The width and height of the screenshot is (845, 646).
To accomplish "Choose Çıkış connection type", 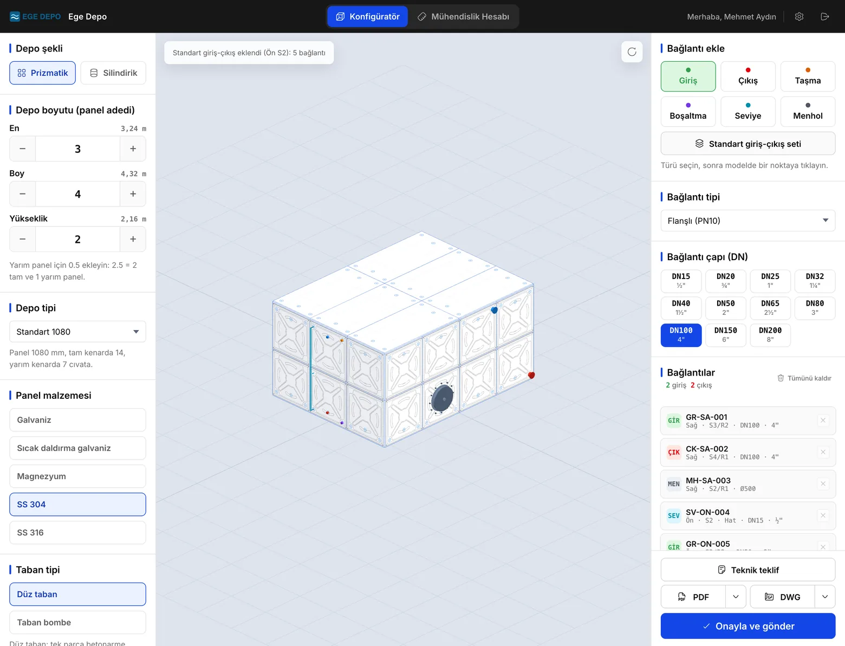I will (748, 76).
